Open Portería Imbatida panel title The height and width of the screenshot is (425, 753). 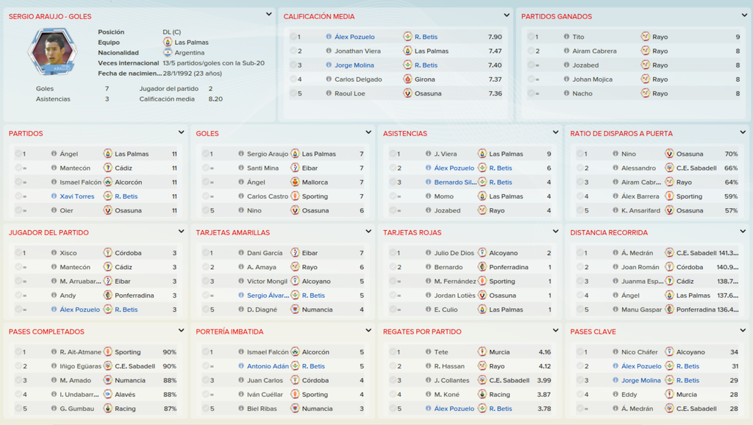point(229,332)
